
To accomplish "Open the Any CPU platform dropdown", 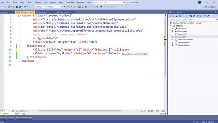I will pos(54,7).
